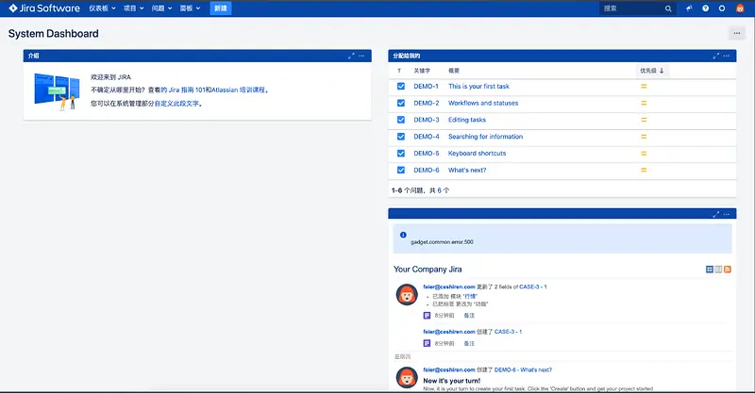Viewport: 755px width, 393px height.
Task: Maximize the 分配给我的 gadget
Action: point(716,56)
